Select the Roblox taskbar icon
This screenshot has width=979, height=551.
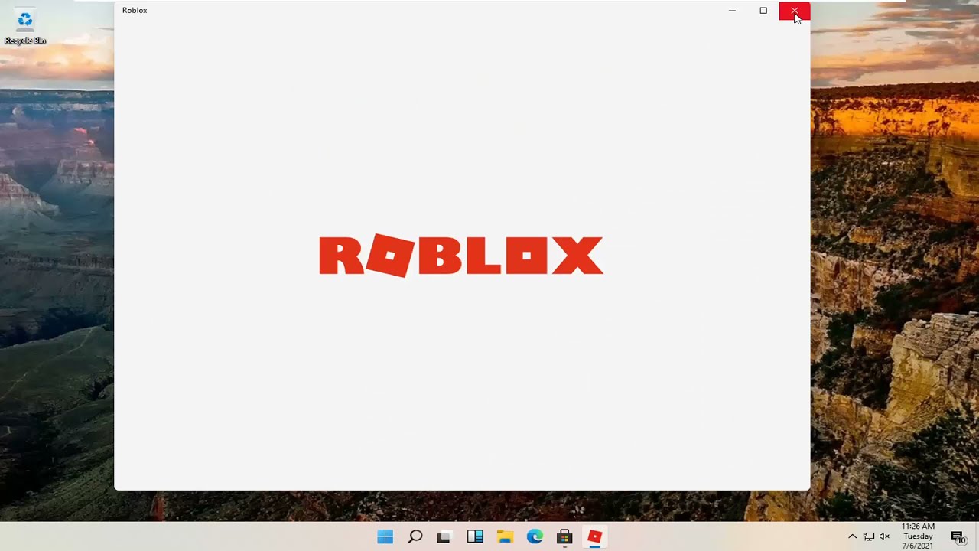coord(594,536)
